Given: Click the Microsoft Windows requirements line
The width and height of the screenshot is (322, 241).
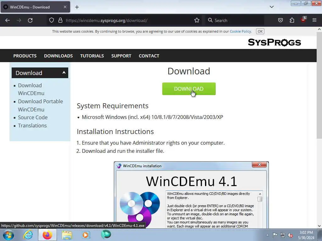Looking at the screenshot, I should pos(153,117).
